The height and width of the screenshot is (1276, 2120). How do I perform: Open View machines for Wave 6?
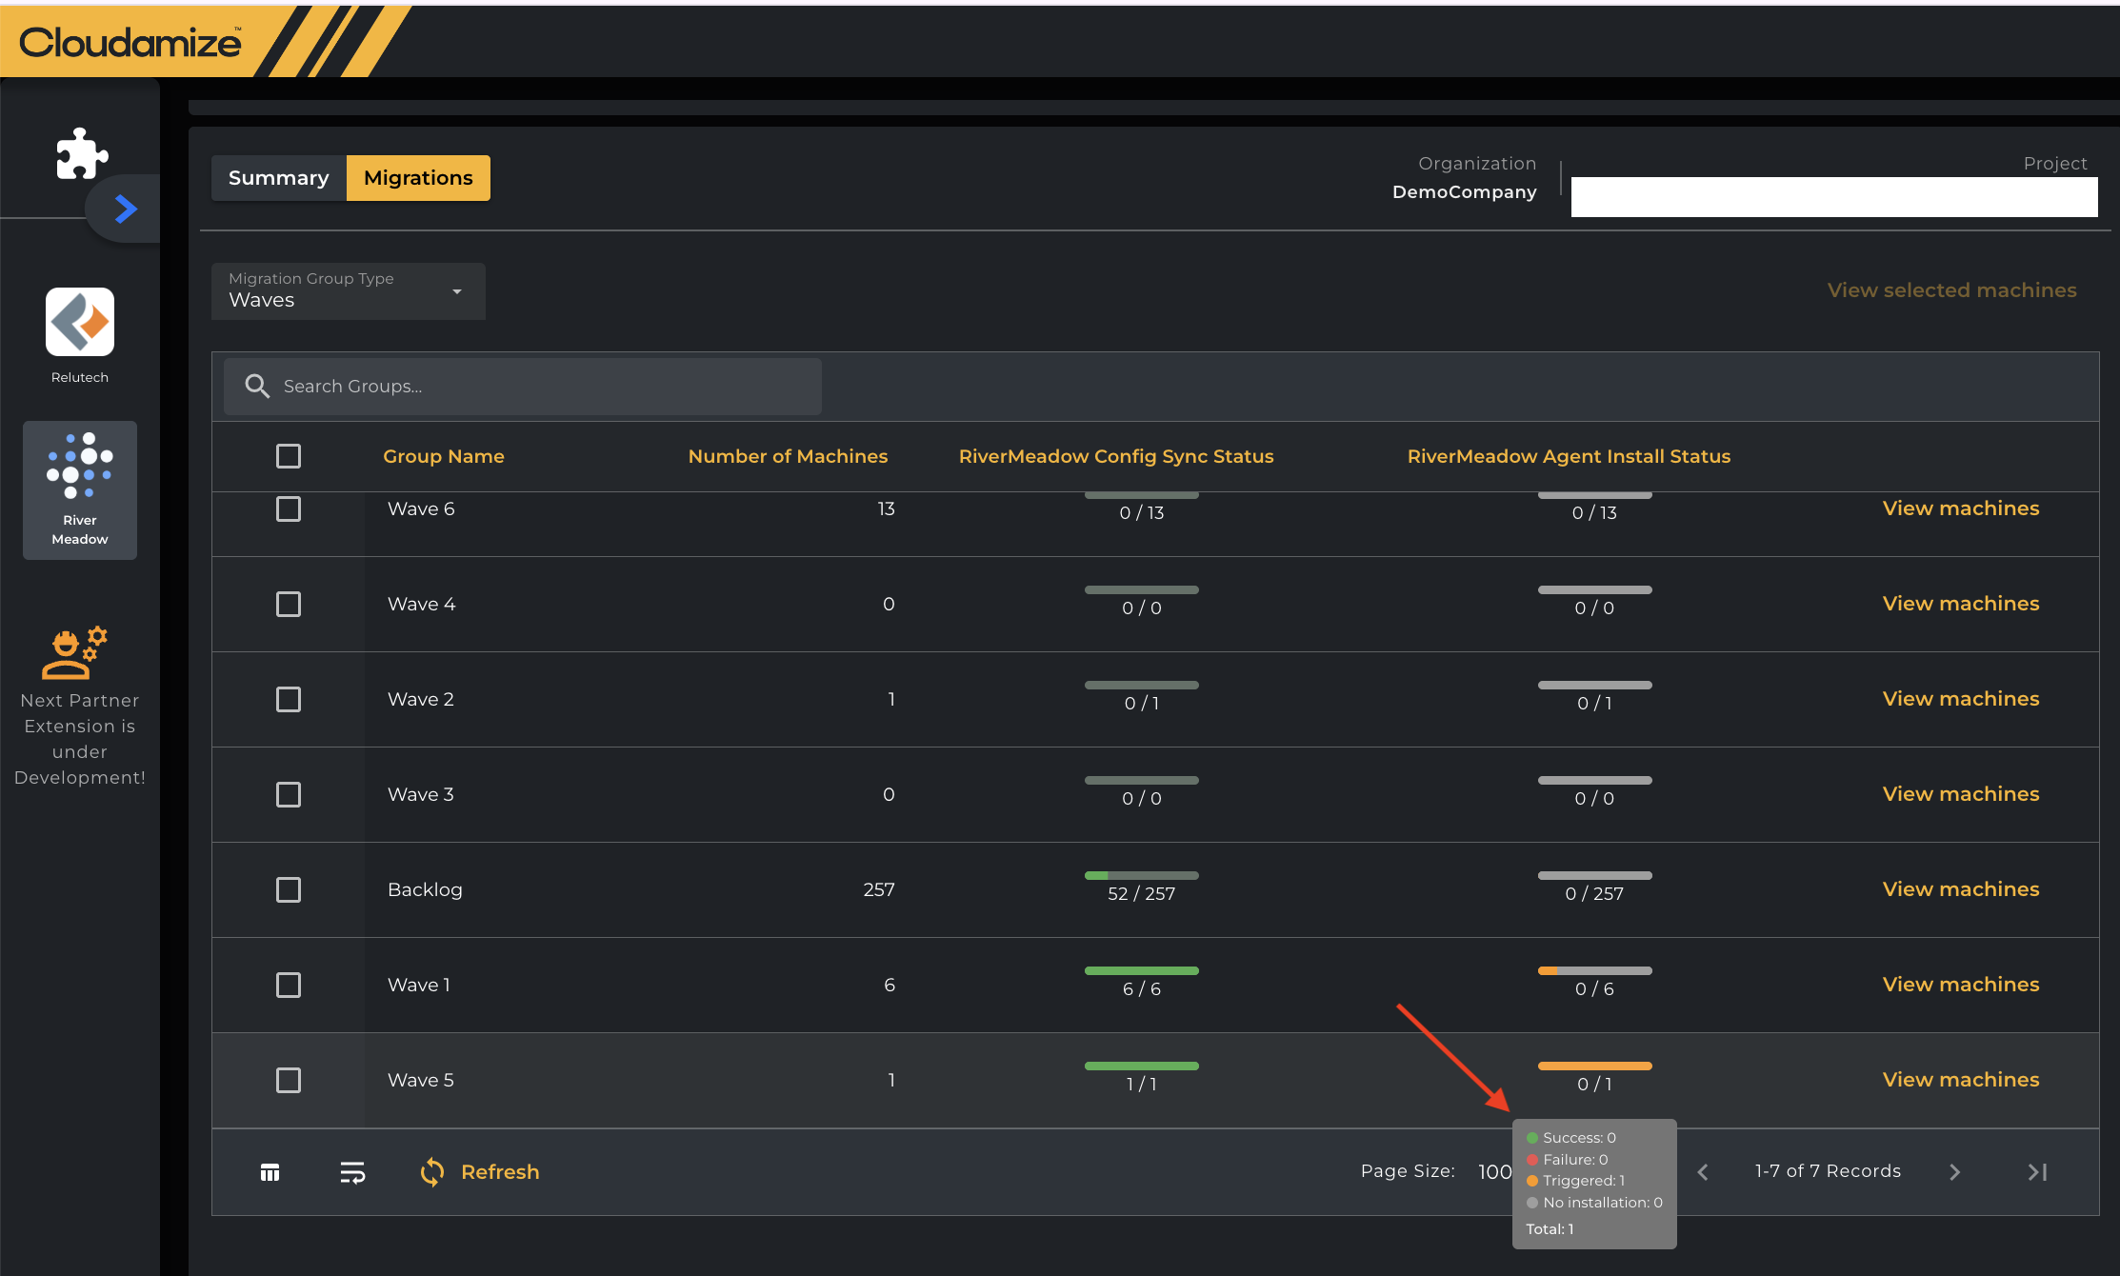tap(1961, 508)
